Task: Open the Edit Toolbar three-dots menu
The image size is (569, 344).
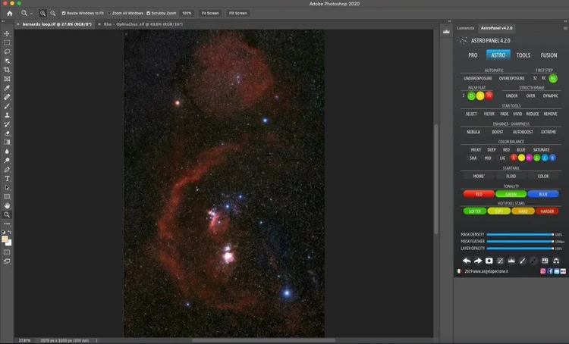Action: pyautogui.click(x=7, y=224)
